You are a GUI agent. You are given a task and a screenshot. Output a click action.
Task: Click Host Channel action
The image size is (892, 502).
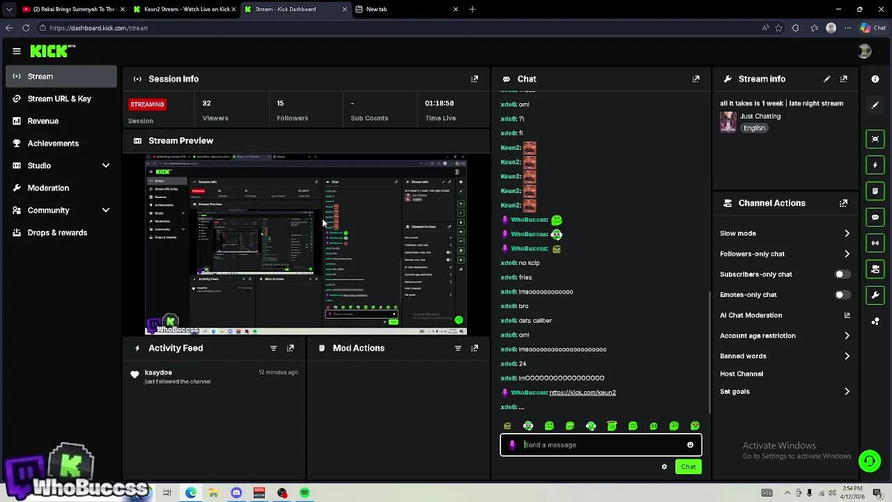coord(741,374)
